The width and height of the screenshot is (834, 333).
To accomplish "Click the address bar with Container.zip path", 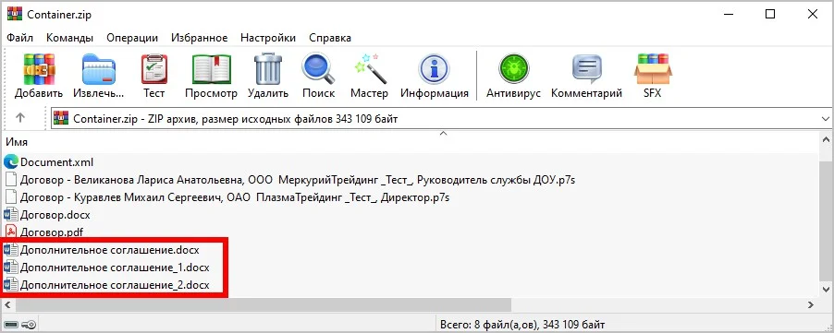I will [441, 118].
